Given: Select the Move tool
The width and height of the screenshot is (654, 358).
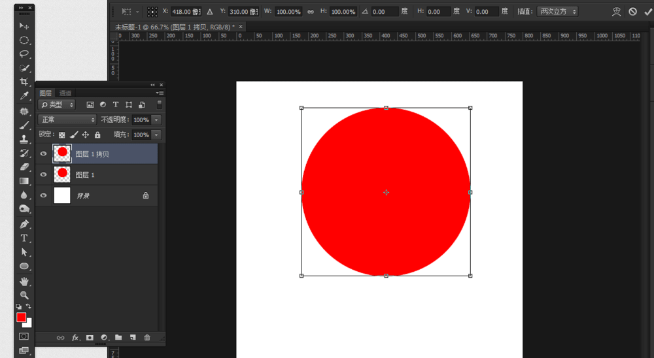Looking at the screenshot, I should pyautogui.click(x=24, y=26).
